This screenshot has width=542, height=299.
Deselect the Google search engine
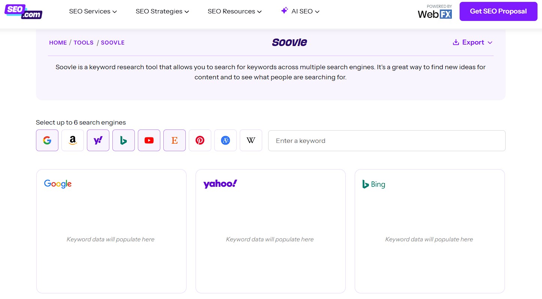coord(47,140)
